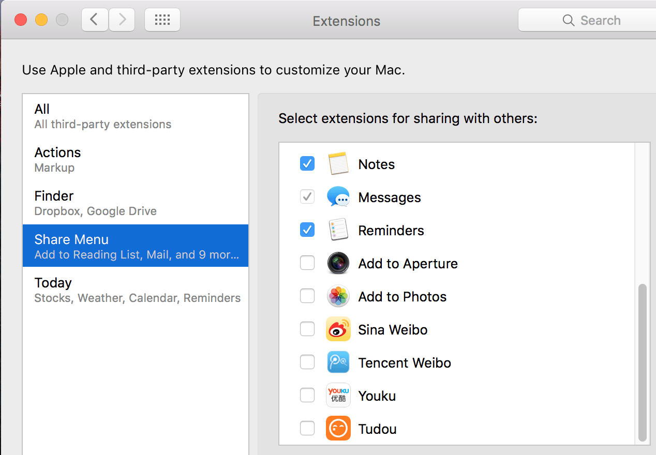656x455 pixels.
Task: Go back with the left arrow button
Action: (94, 20)
